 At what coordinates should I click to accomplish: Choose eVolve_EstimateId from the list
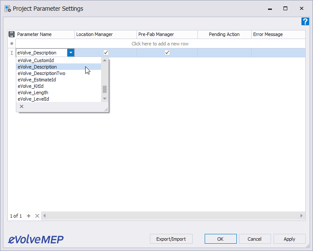(59, 80)
